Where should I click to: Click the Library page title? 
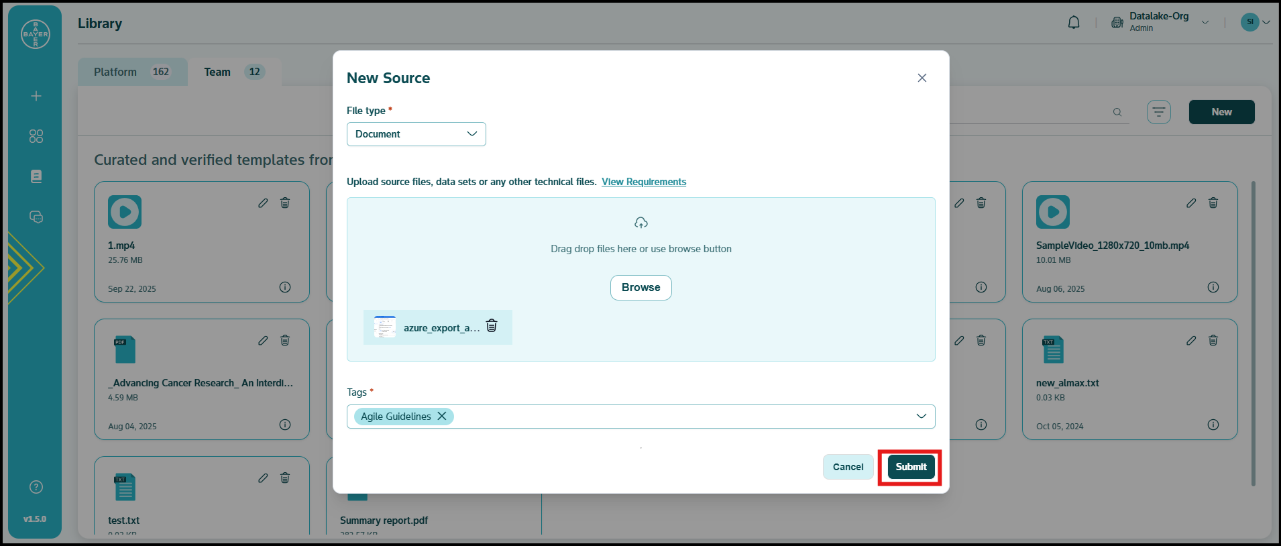click(100, 23)
